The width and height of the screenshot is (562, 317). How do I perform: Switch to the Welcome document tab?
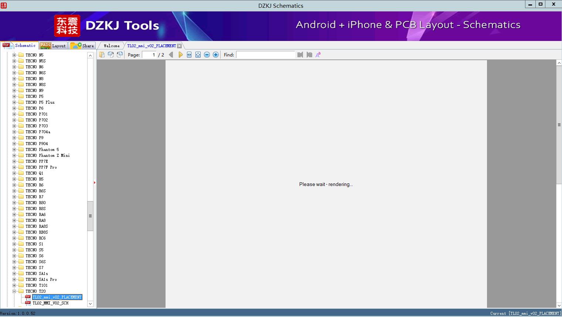(x=112, y=46)
